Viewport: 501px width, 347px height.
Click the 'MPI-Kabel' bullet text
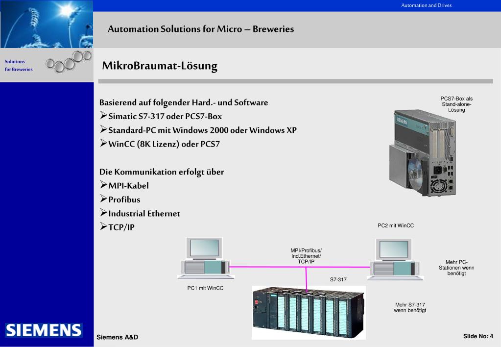[128, 186]
